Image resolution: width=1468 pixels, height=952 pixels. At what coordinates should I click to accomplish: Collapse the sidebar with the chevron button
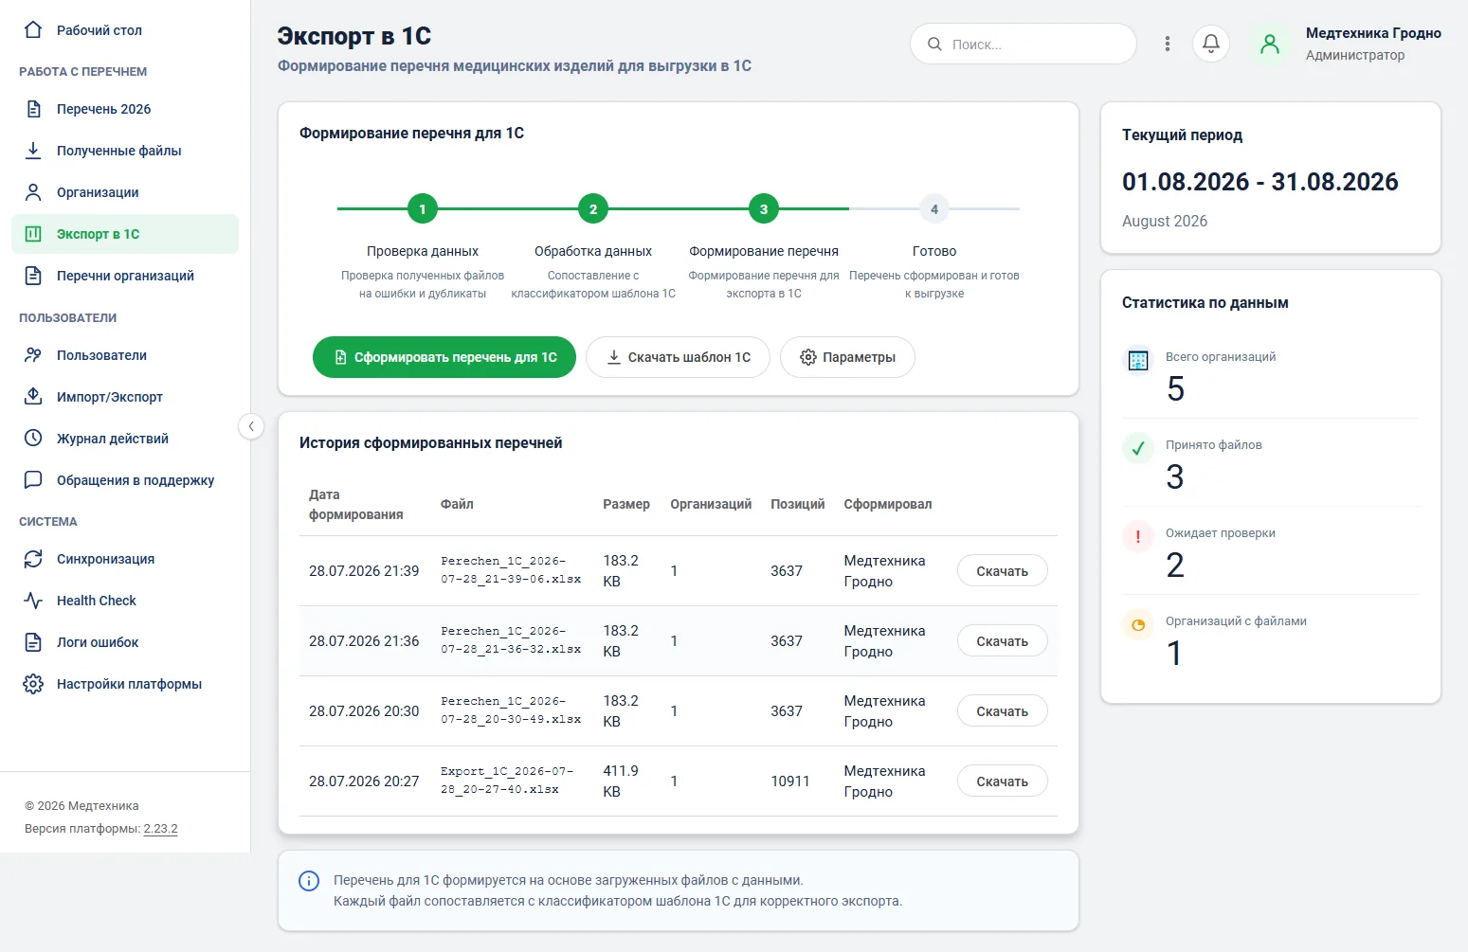click(250, 426)
